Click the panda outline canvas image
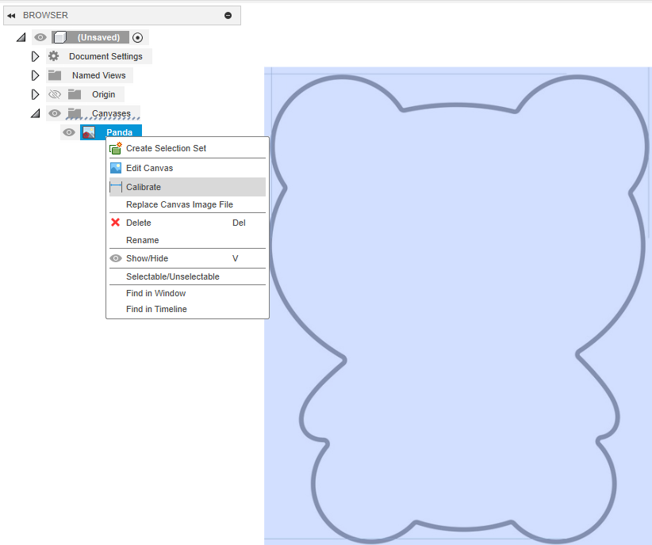This screenshot has width=652, height=545. 458,307
